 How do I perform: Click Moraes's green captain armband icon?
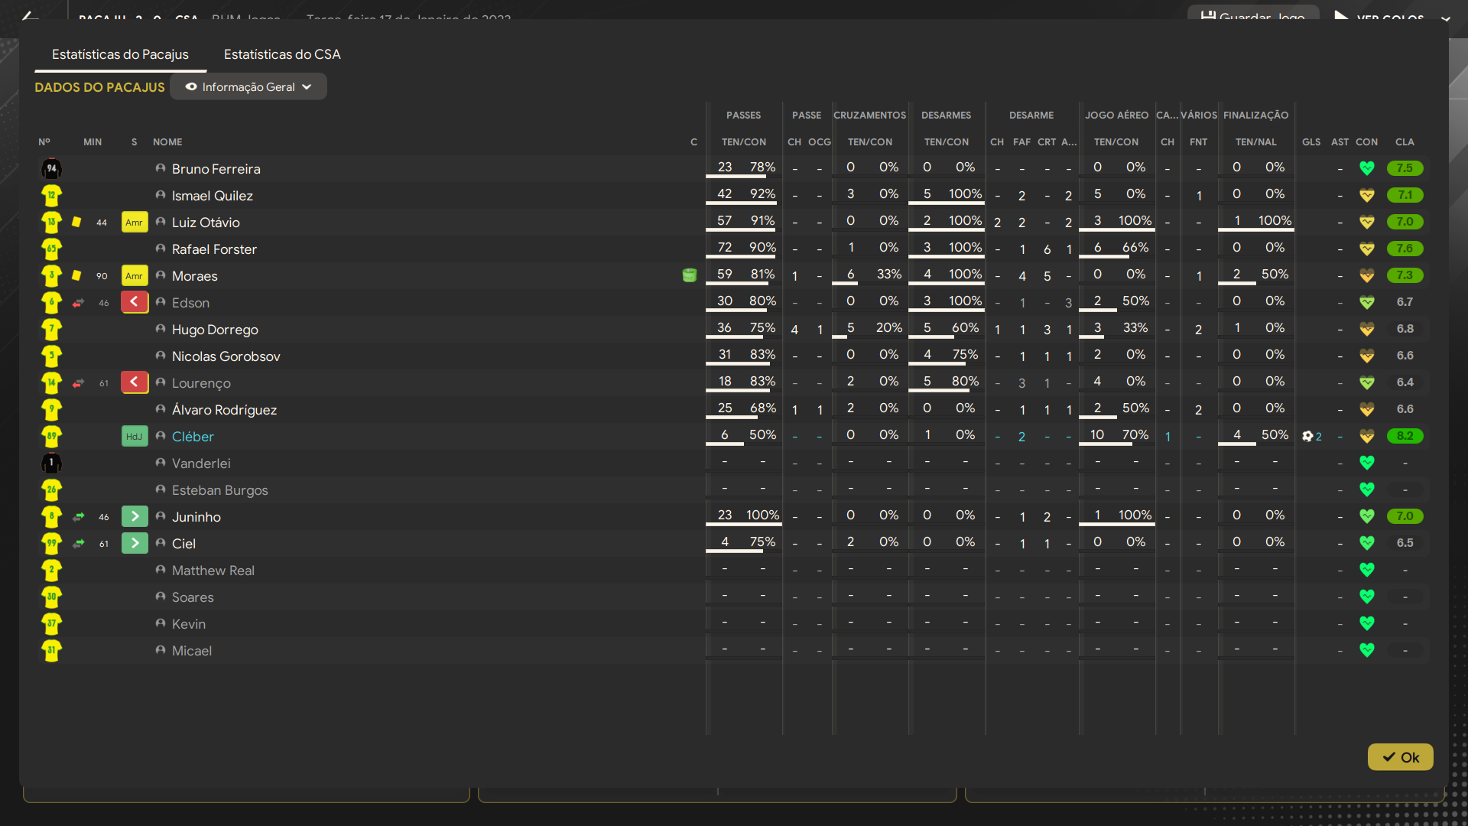(x=690, y=275)
